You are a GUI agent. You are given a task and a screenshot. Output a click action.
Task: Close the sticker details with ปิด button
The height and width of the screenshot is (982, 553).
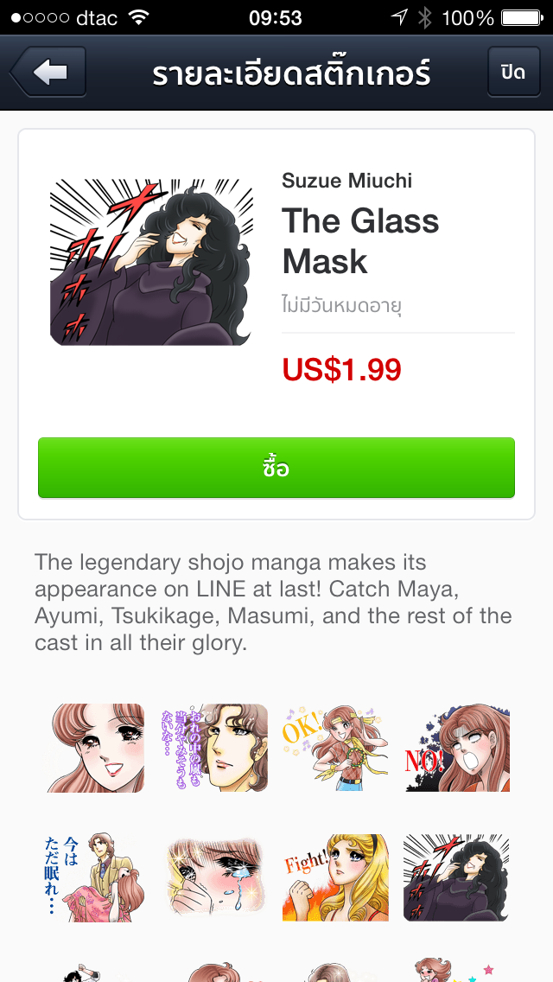point(513,72)
